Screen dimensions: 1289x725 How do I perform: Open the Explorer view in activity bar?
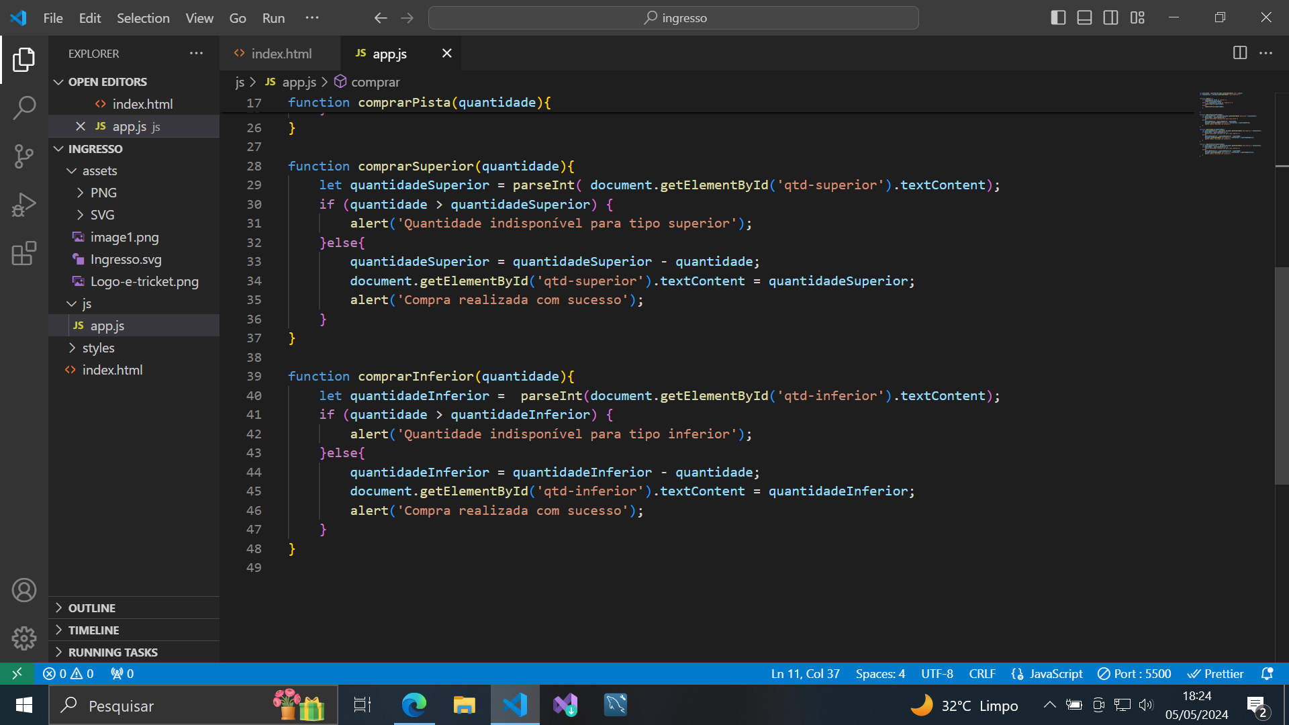[x=24, y=60]
